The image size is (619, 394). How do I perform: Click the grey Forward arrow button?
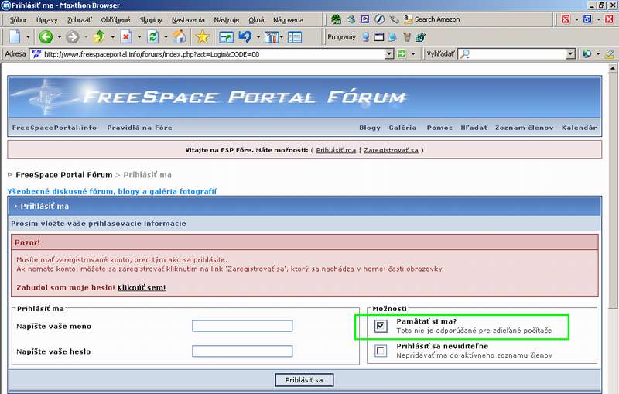pyautogui.click(x=72, y=37)
